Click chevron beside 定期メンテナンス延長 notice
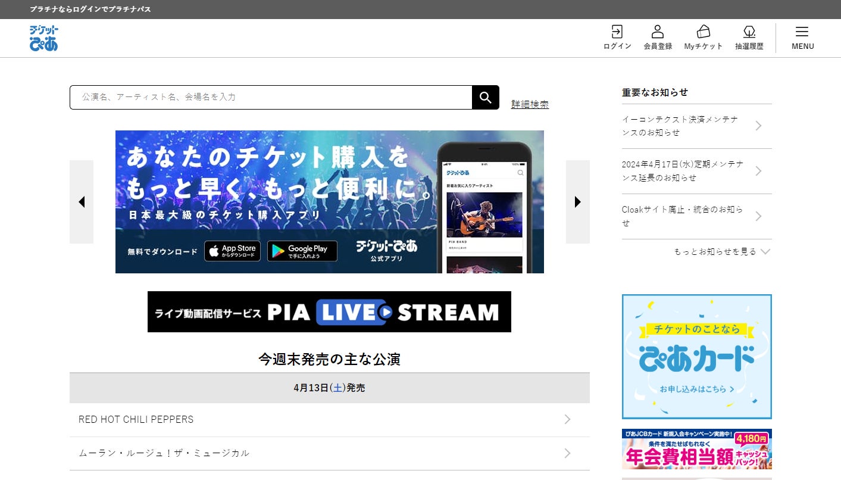 click(x=758, y=171)
